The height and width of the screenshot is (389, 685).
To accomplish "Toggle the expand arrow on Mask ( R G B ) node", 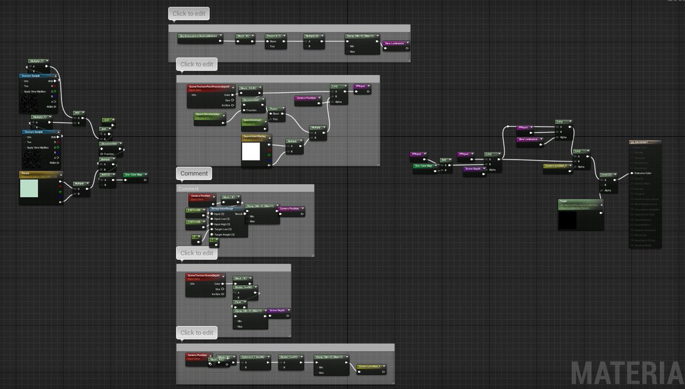I will coord(260,88).
